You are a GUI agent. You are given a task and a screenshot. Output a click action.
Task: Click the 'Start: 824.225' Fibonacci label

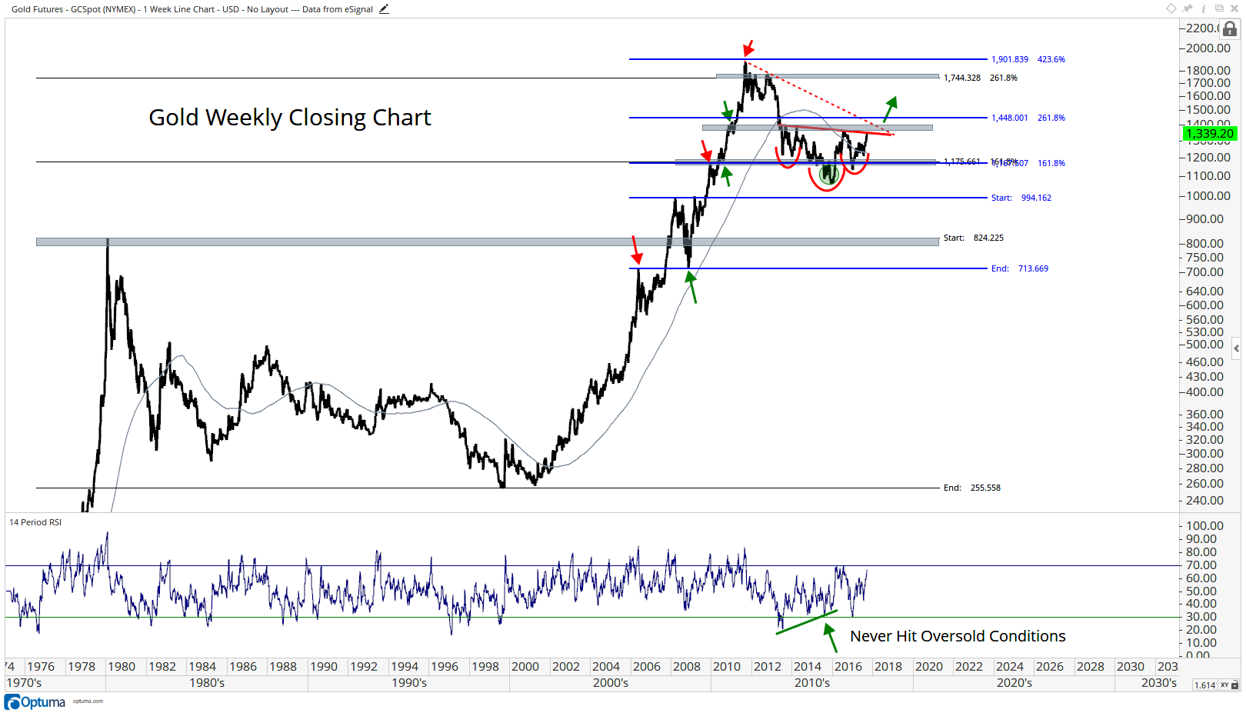point(974,238)
